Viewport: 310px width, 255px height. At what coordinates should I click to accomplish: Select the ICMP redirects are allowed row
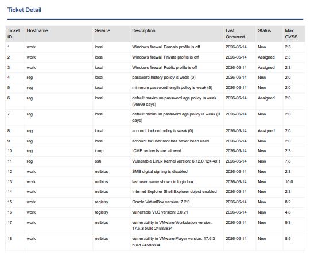coord(155,150)
